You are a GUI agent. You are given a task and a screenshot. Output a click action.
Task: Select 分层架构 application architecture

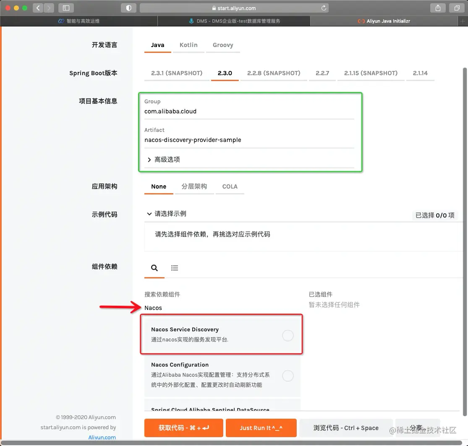coord(194,187)
